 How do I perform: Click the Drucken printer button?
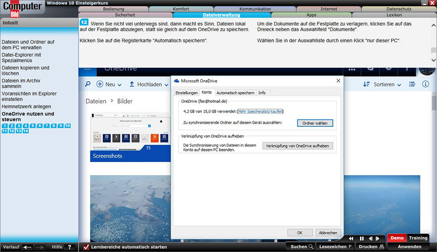(371, 247)
